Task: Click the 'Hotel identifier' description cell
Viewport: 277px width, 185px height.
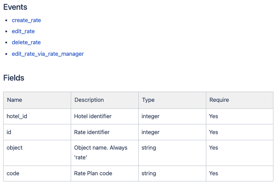Action: tap(104, 116)
